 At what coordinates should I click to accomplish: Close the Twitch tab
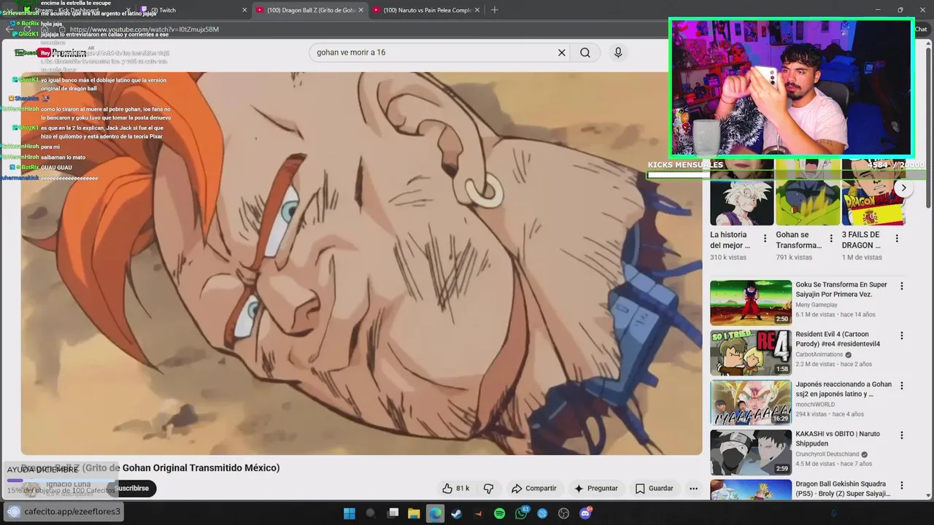pyautogui.click(x=244, y=10)
